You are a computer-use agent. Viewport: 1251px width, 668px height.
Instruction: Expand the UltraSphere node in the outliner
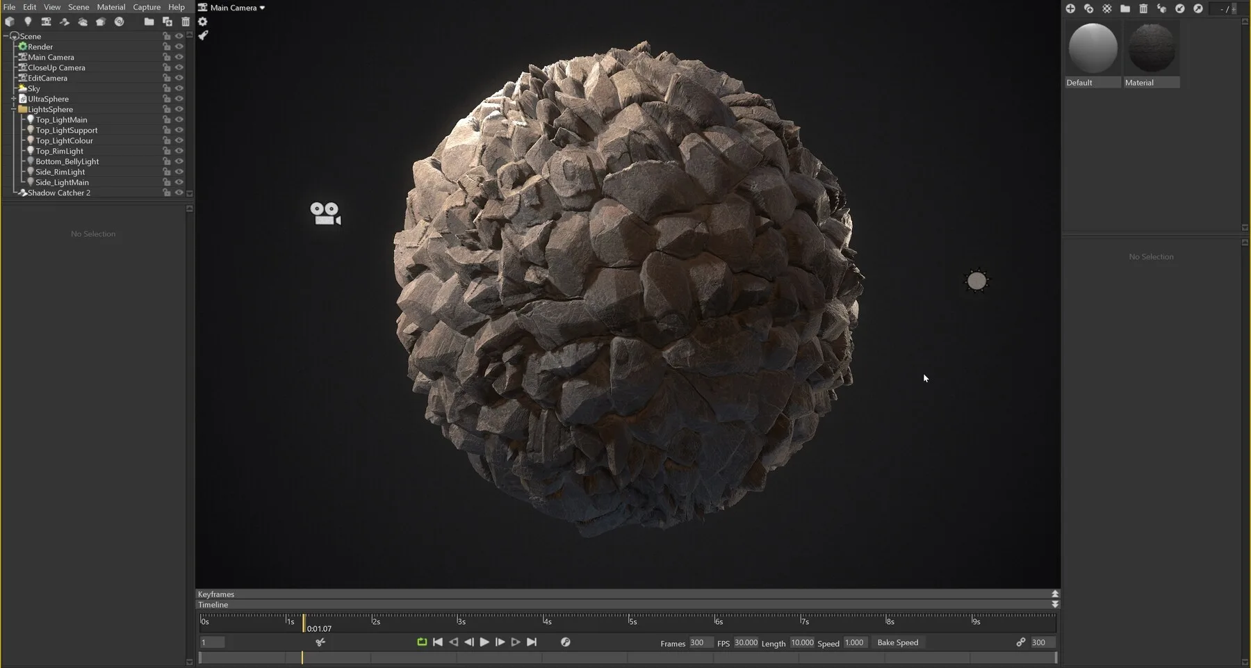point(13,98)
